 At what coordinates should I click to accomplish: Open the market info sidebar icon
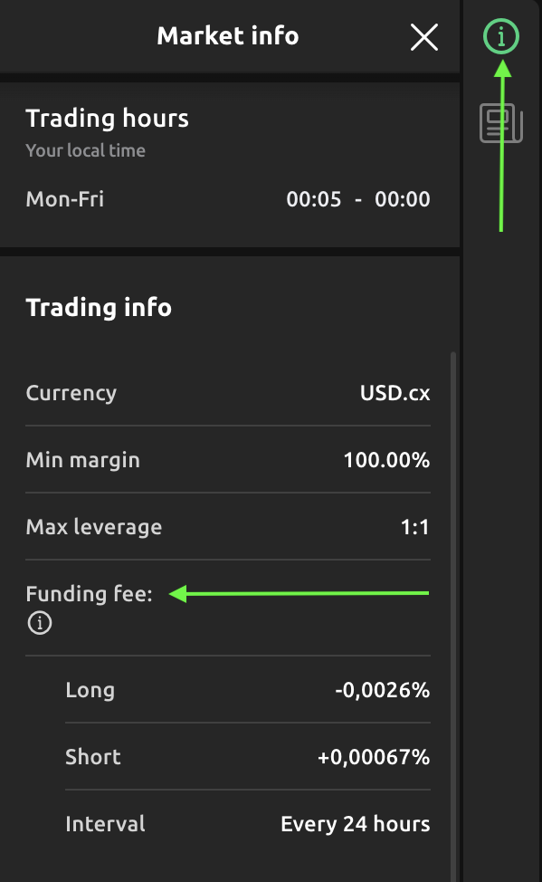click(501, 36)
